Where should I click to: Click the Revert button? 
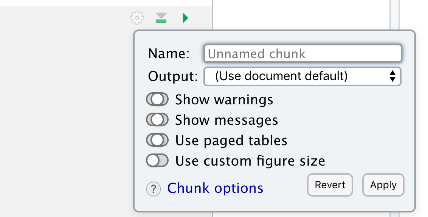330,185
